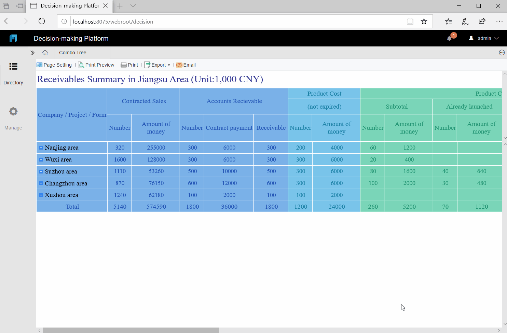Screen dimensions: 507x333
Task: Open Print Preview
Action: pyautogui.click(x=96, y=65)
